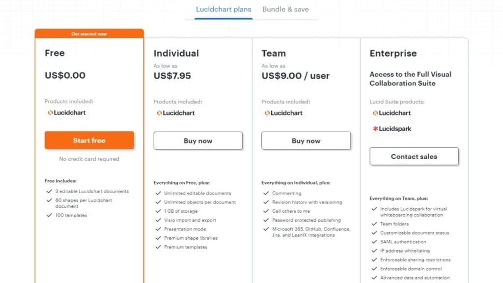Screen dimensions: 503x283
Task: Click checkmark beside 'SAML authentication'
Action: (x=374, y=242)
